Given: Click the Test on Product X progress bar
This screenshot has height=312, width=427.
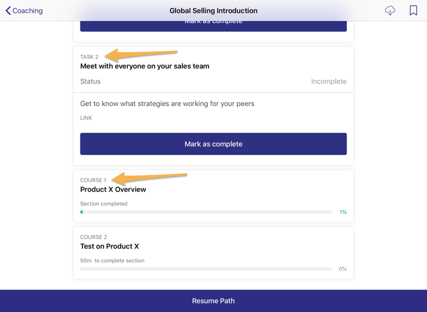Looking at the screenshot, I should tap(207, 269).
